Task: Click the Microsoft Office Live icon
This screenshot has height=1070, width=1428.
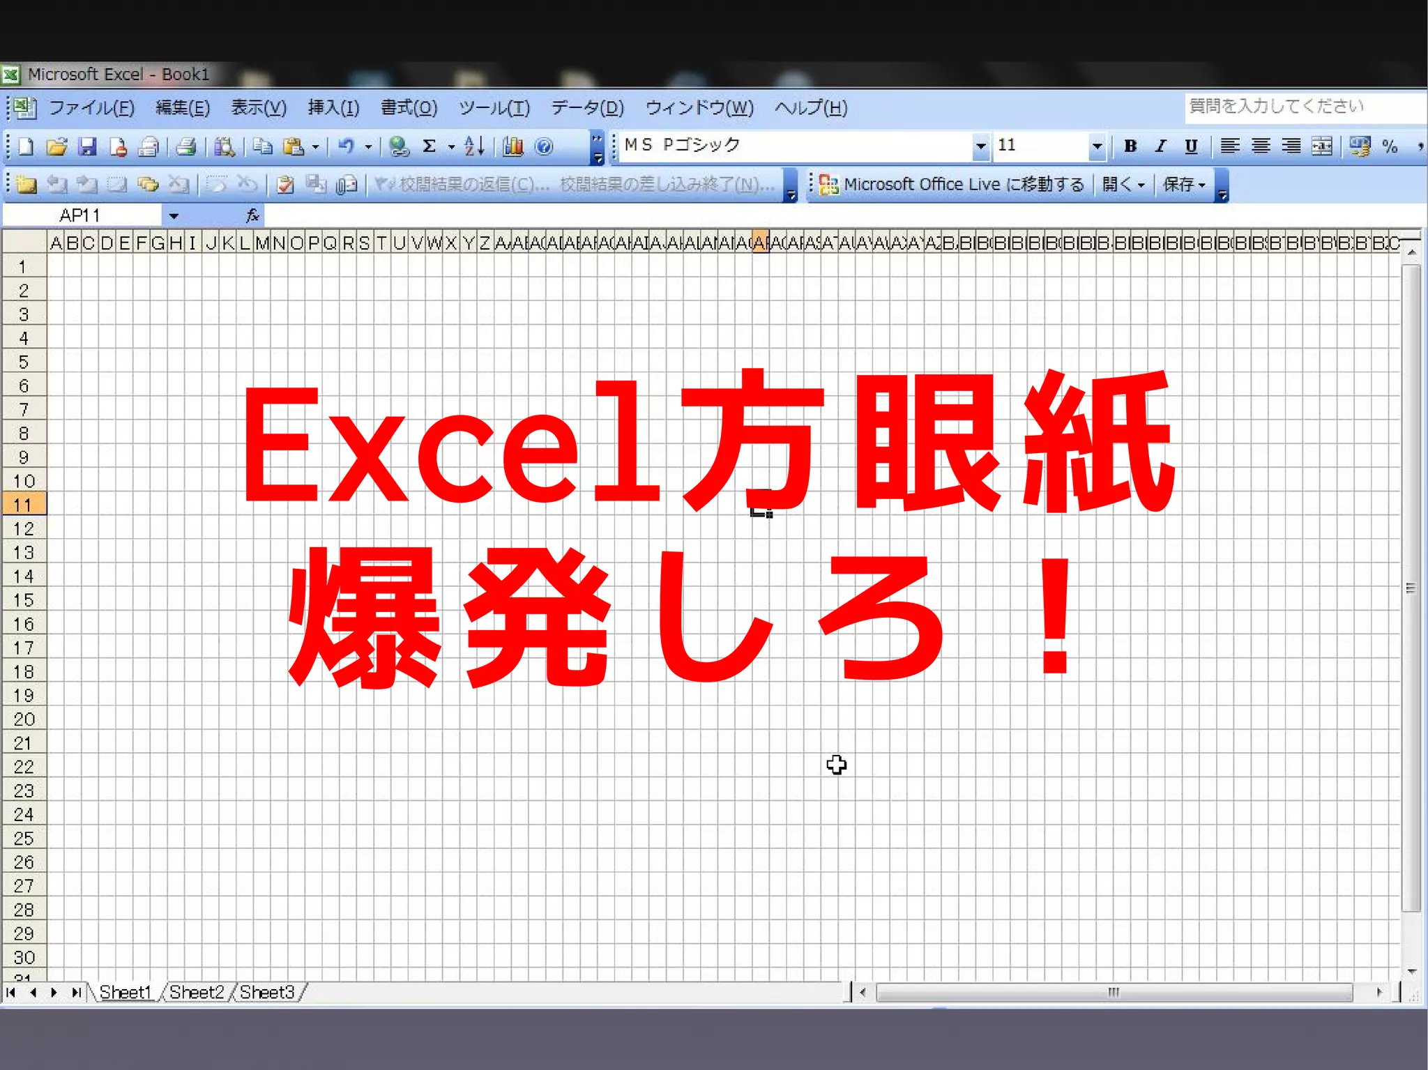Action: (x=829, y=184)
